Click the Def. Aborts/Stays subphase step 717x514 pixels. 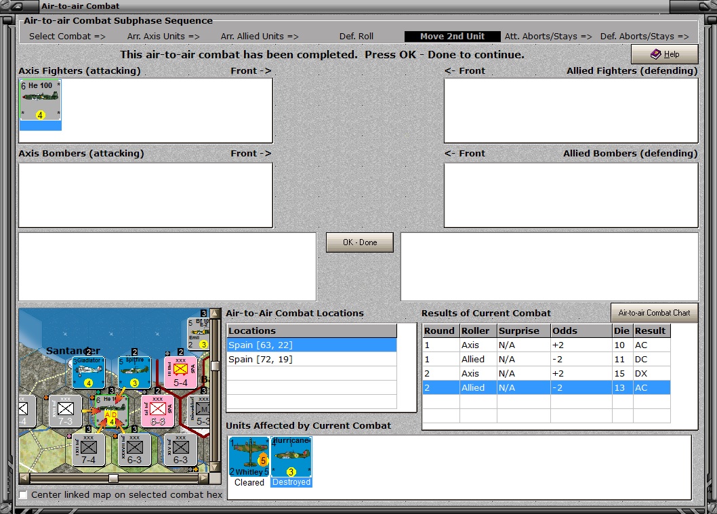click(644, 36)
